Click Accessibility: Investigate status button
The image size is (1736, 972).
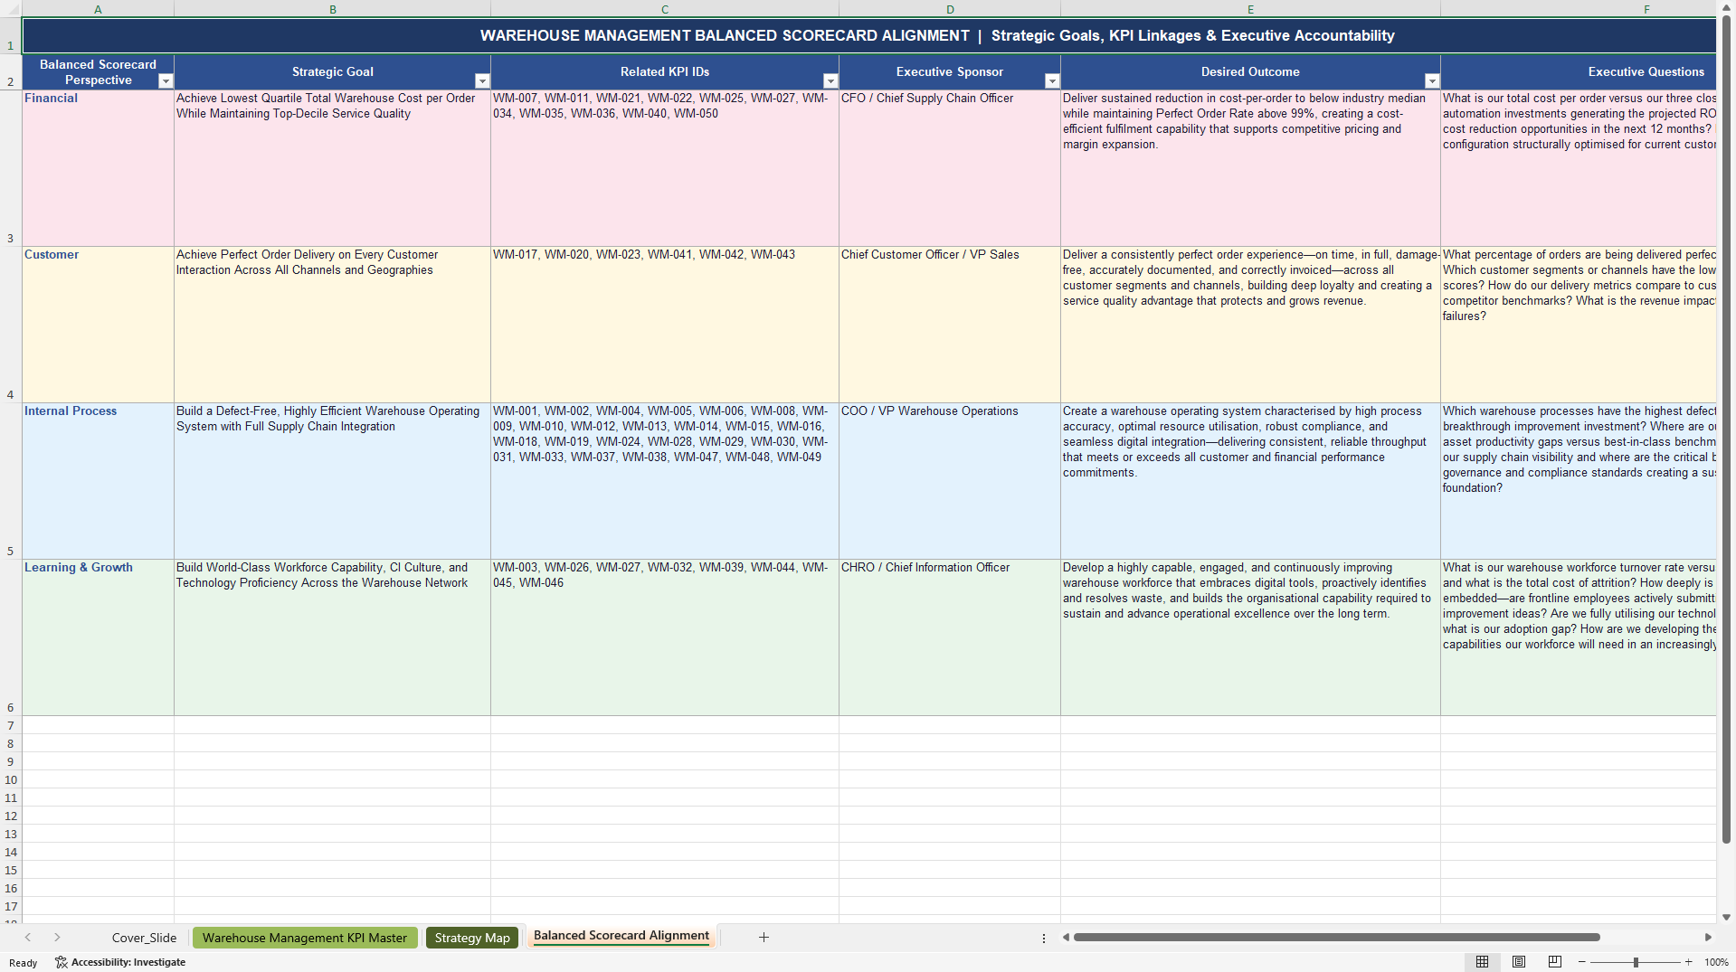pyautogui.click(x=120, y=962)
